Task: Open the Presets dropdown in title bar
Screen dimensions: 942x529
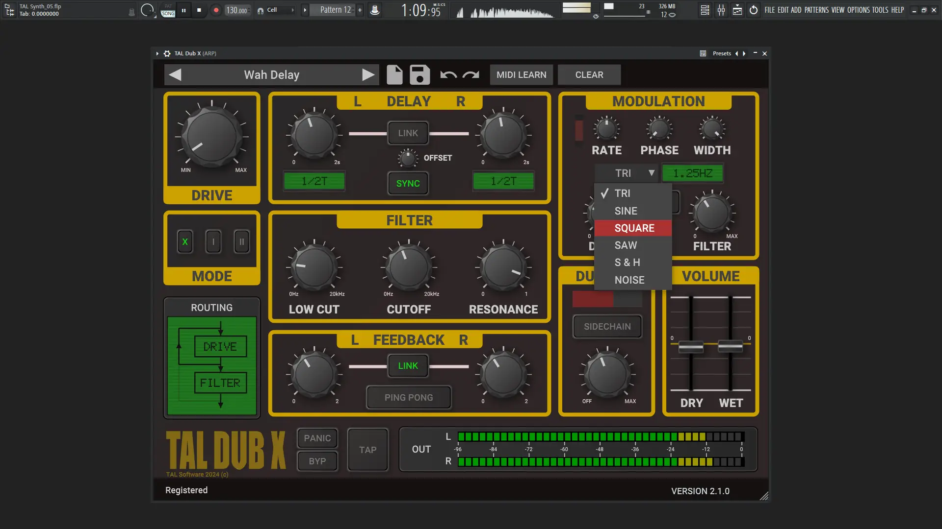Action: point(721,53)
